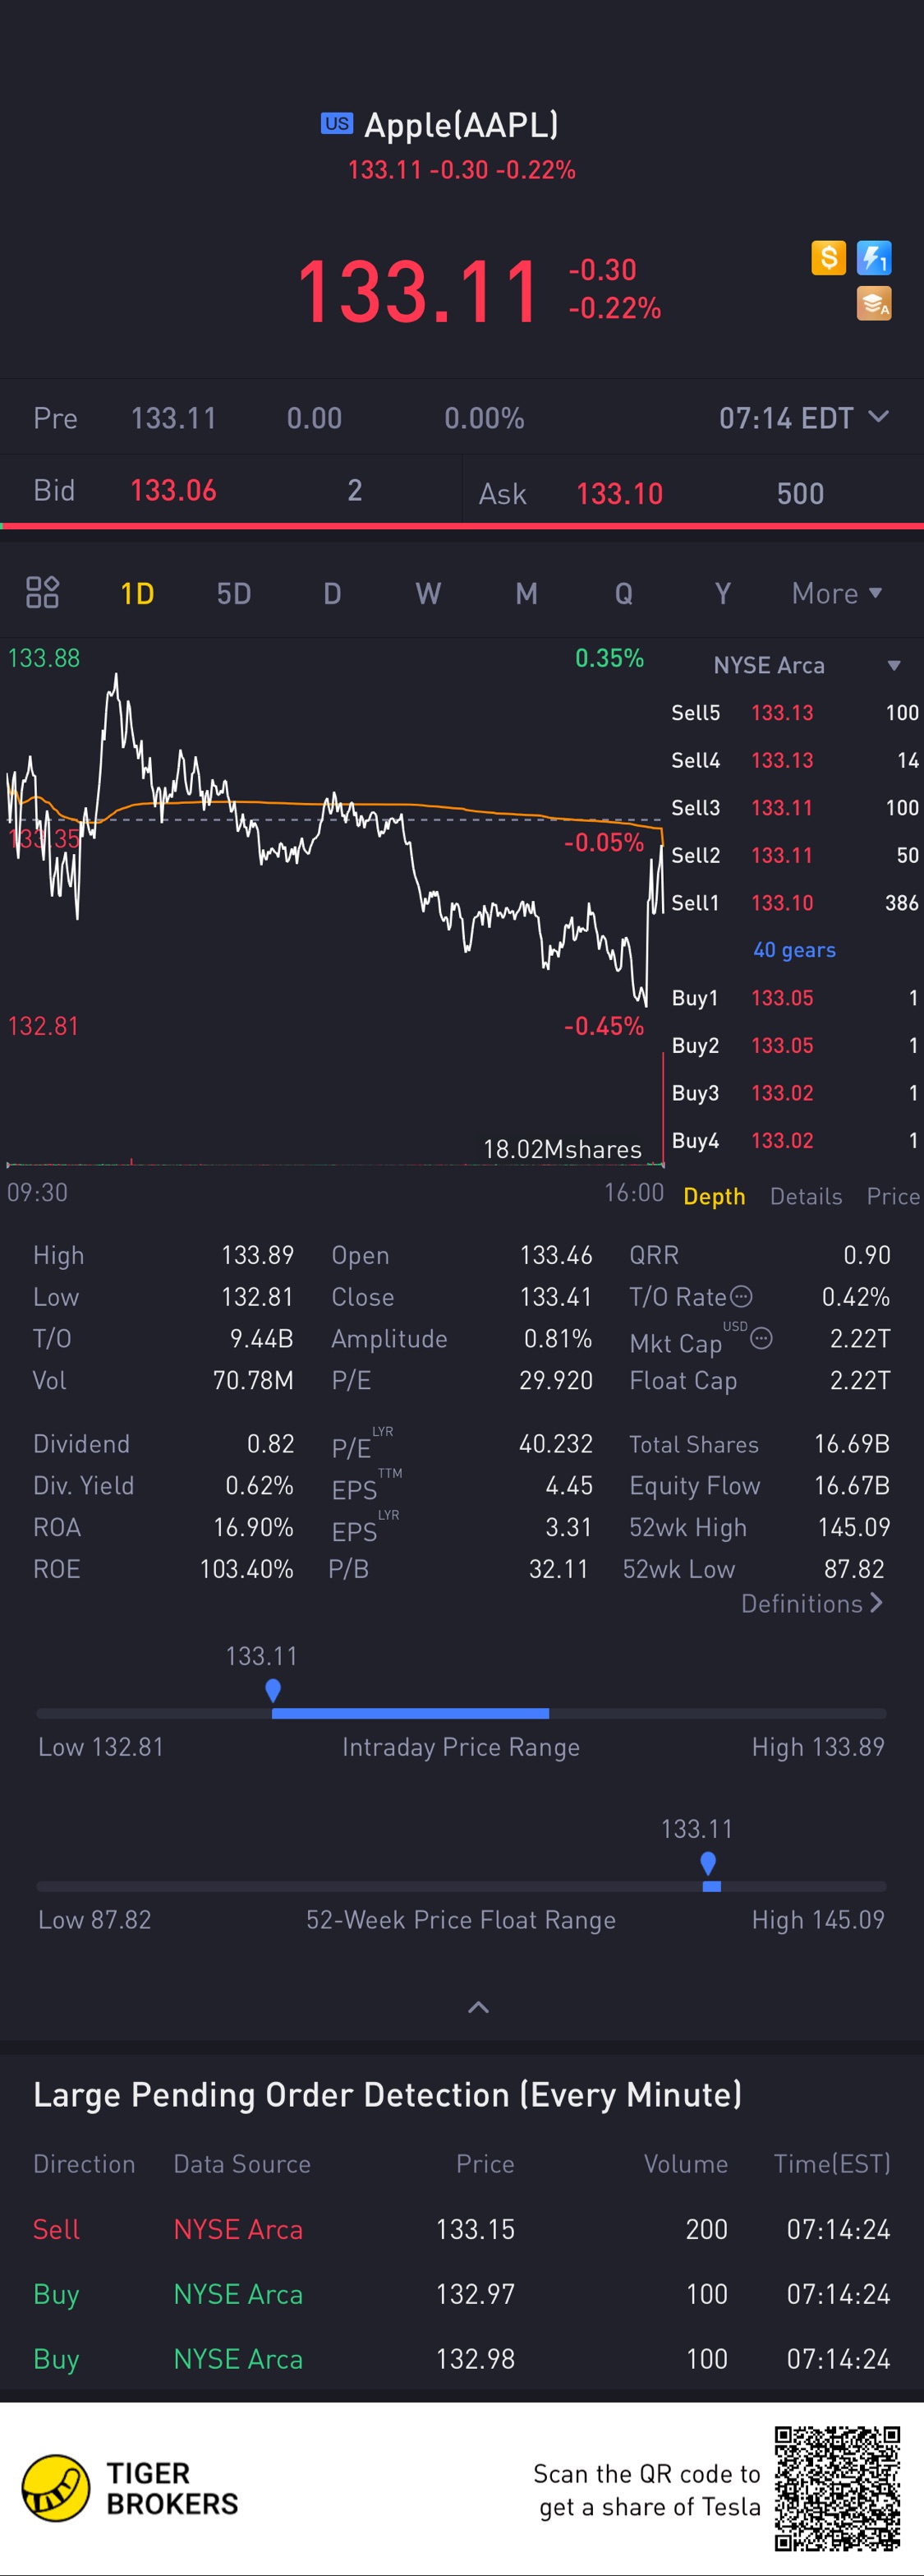
Task: Tap the Time(EST) column header
Action: pyautogui.click(x=832, y=2164)
